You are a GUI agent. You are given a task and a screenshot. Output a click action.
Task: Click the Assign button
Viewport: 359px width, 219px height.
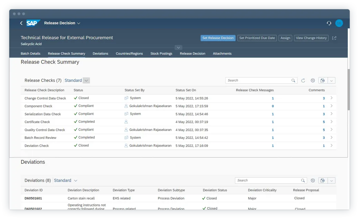click(x=285, y=38)
